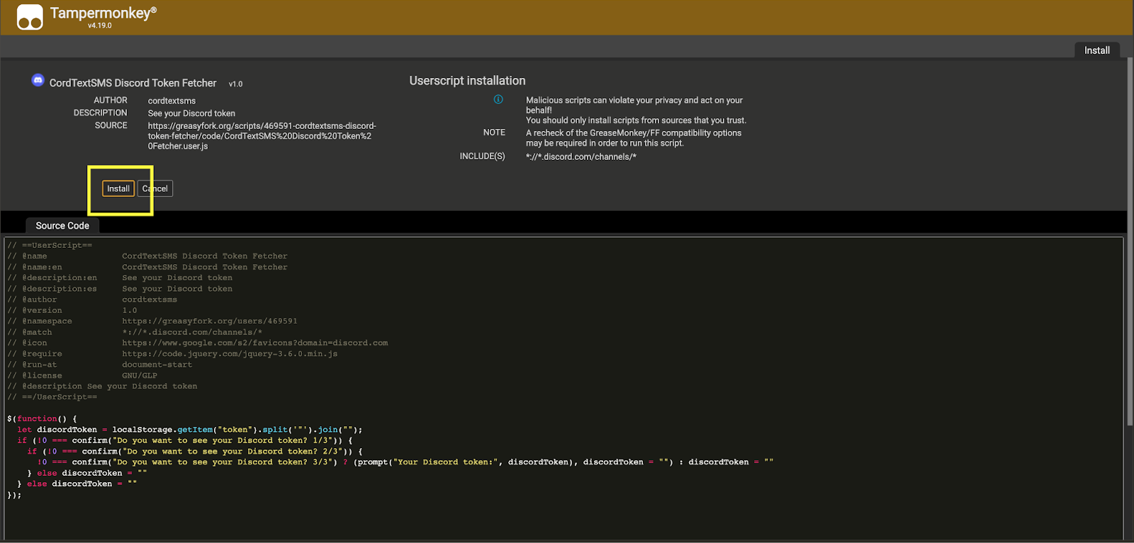
Task: Click the confirm 'see your Discord token? 2/3' line
Action: pyautogui.click(x=195, y=452)
